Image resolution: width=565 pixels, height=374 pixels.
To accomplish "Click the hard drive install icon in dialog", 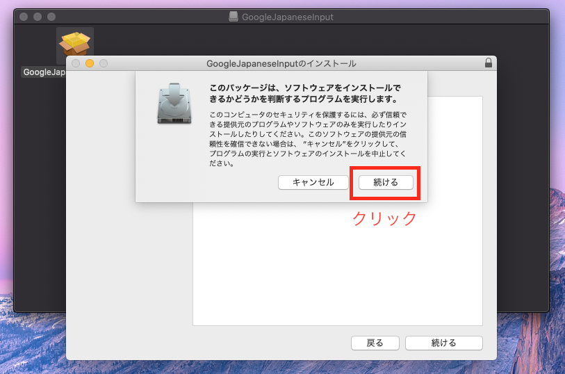I will pos(174,104).
